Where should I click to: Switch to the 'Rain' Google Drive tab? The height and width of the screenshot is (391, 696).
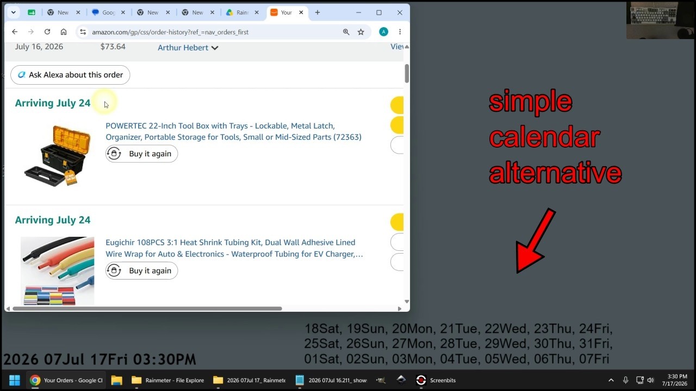(x=237, y=12)
